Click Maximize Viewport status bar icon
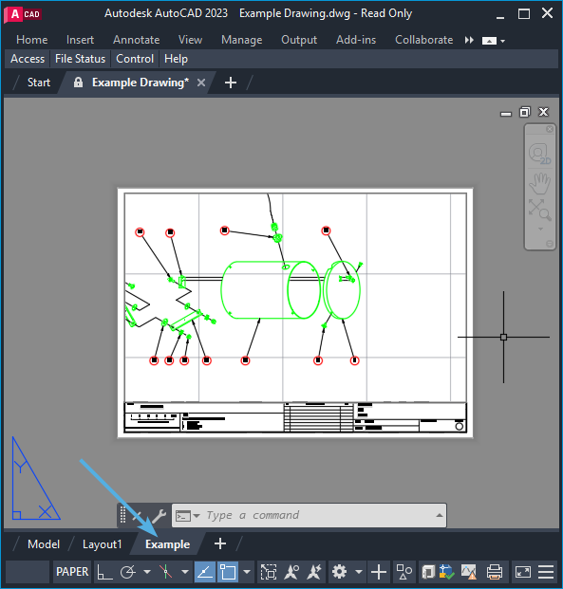Screen dimensions: 563x589 269,572
